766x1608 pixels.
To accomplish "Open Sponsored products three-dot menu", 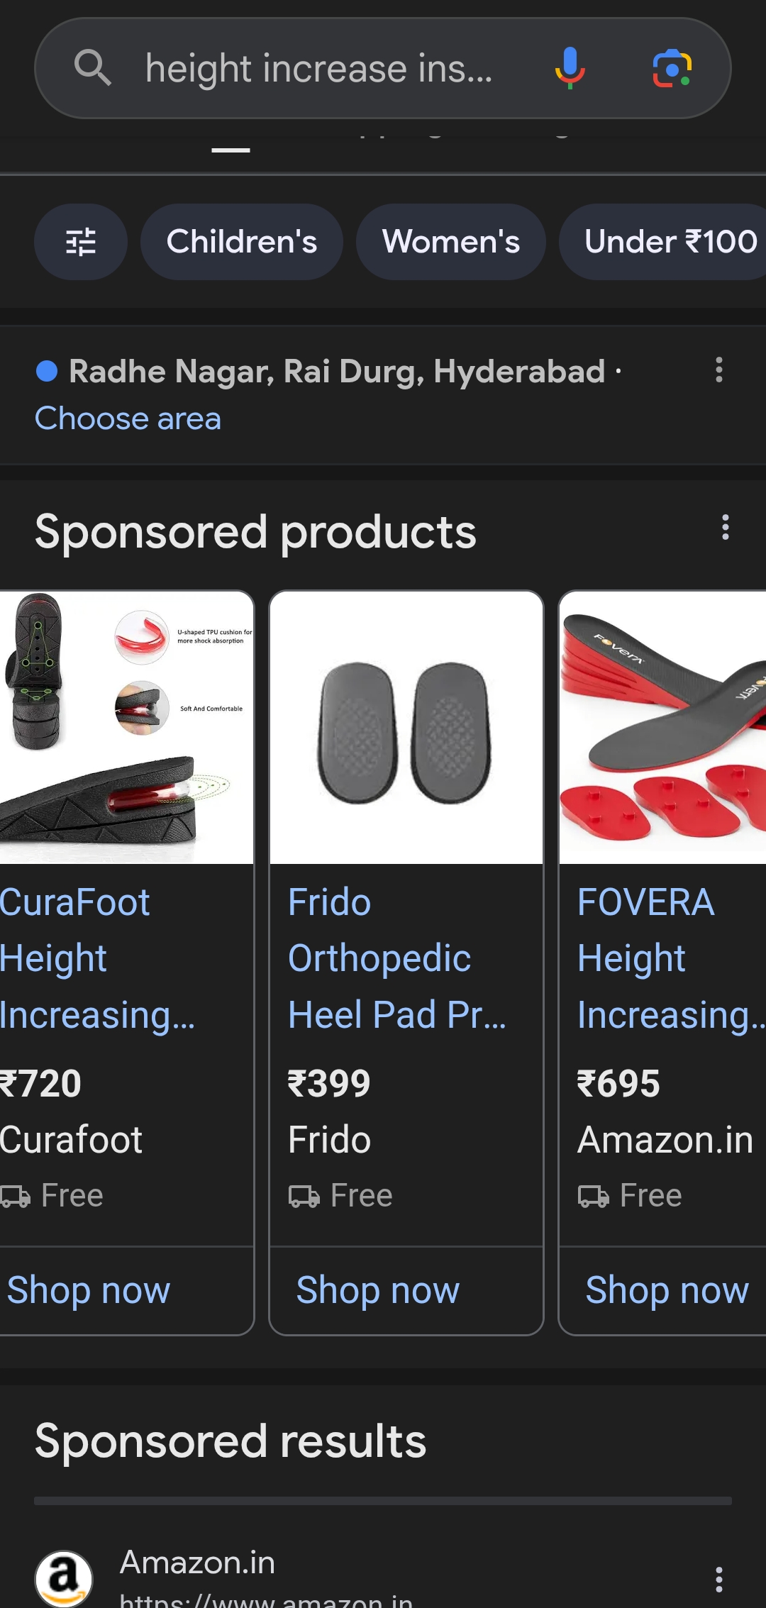I will click(725, 528).
